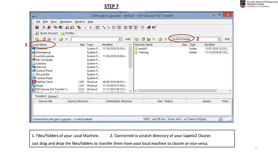This screenshot has width=278, height=156.
Task: Open the Help book icon
Action: [149, 27]
